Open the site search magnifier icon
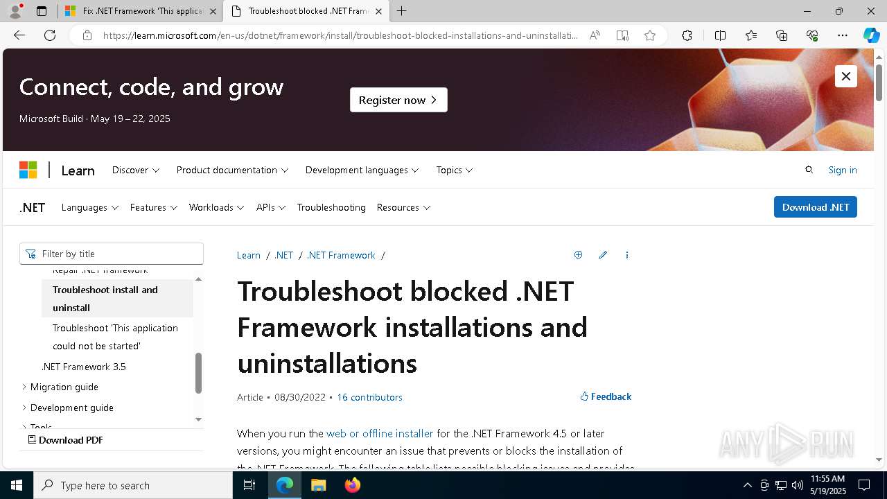887x499 pixels. click(809, 170)
